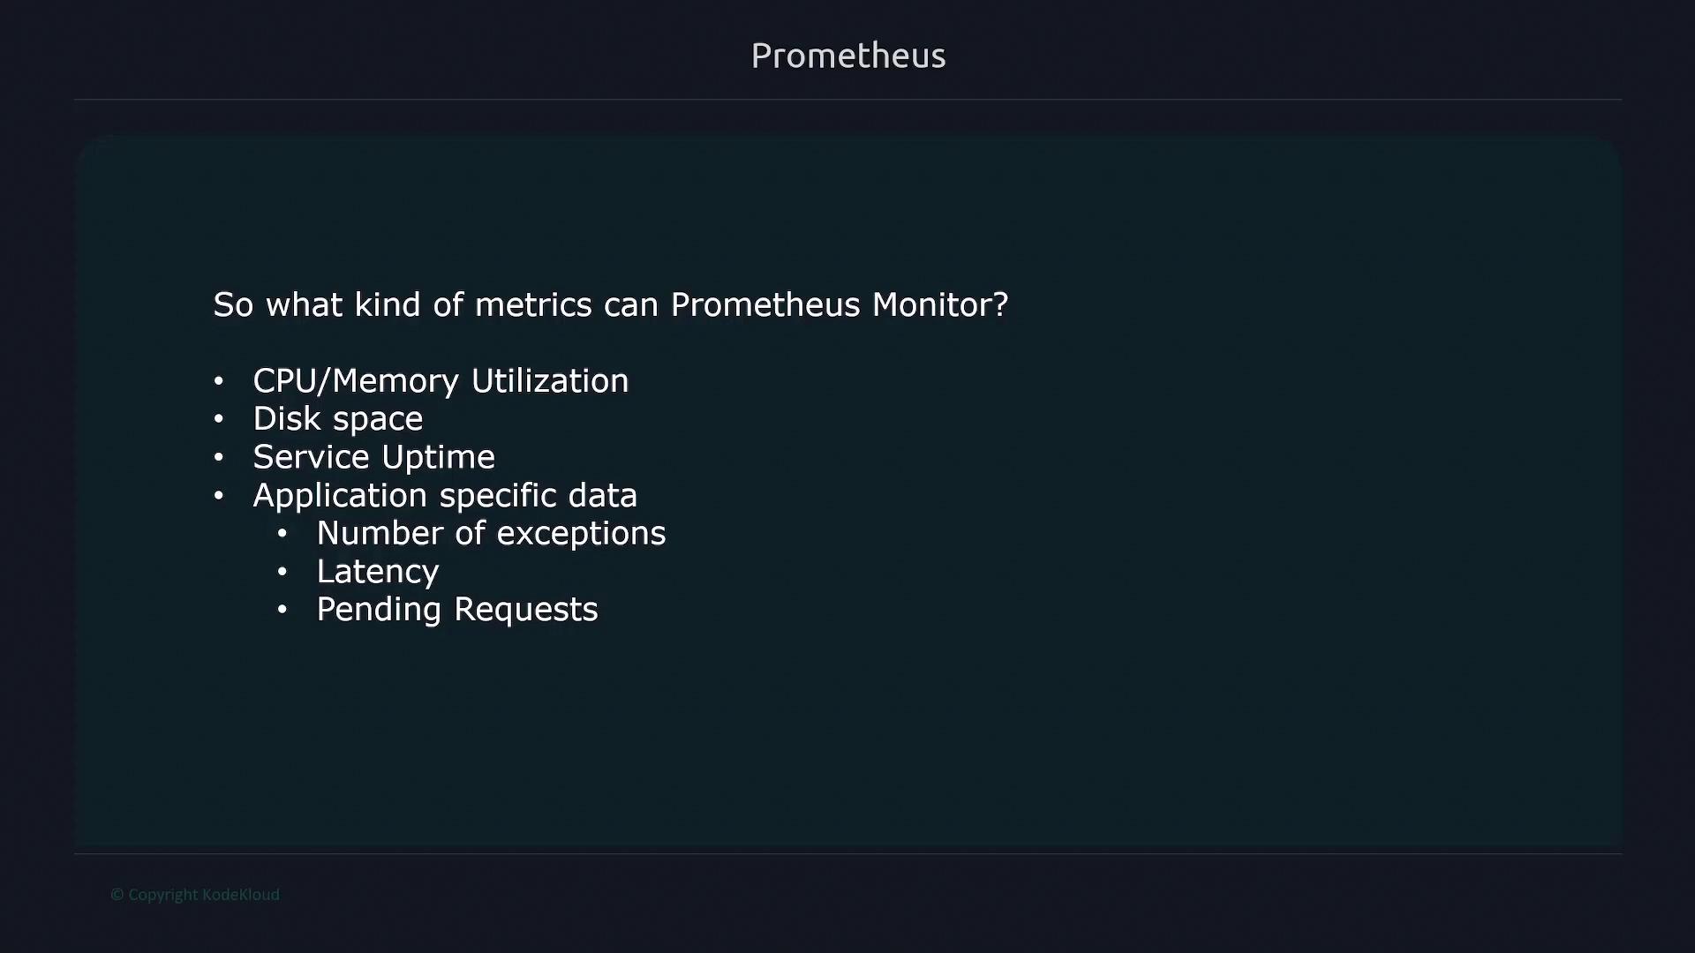Click the bullet dot before CPU/Memory Utilization
1695x953 pixels.
point(219,381)
